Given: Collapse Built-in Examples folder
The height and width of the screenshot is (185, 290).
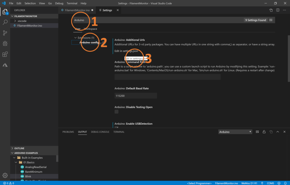Looking at the screenshot, I should [x=32, y=158].
